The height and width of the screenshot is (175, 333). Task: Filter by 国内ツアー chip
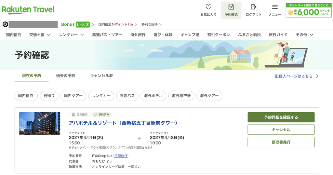click(x=73, y=96)
